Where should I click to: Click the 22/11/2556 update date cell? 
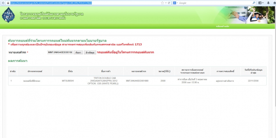tap(253, 81)
